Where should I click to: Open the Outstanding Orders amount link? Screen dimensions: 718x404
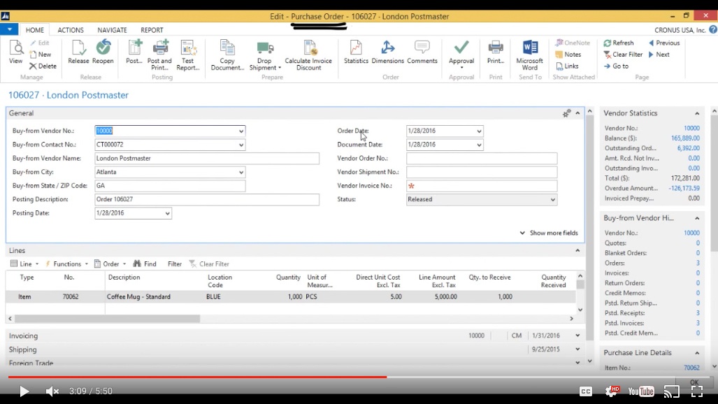(x=688, y=148)
